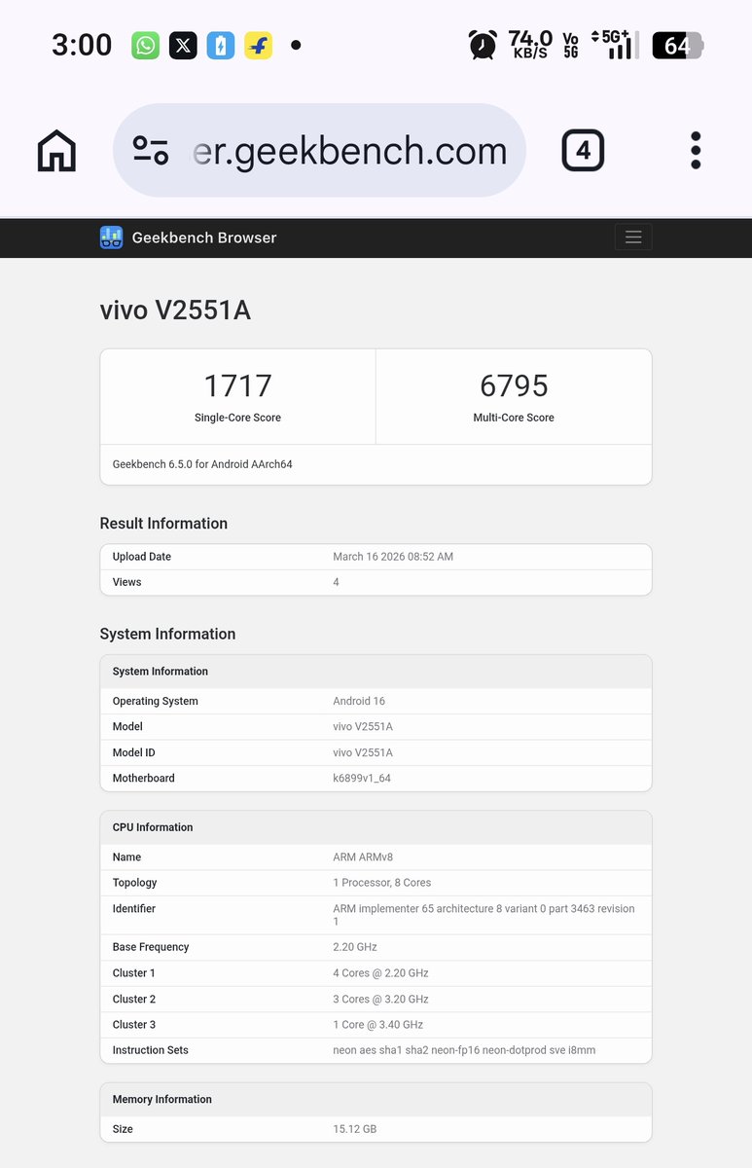This screenshot has height=1168, width=752.
Task: Expand the Geekbench hamburger navigation menu
Action: point(633,237)
